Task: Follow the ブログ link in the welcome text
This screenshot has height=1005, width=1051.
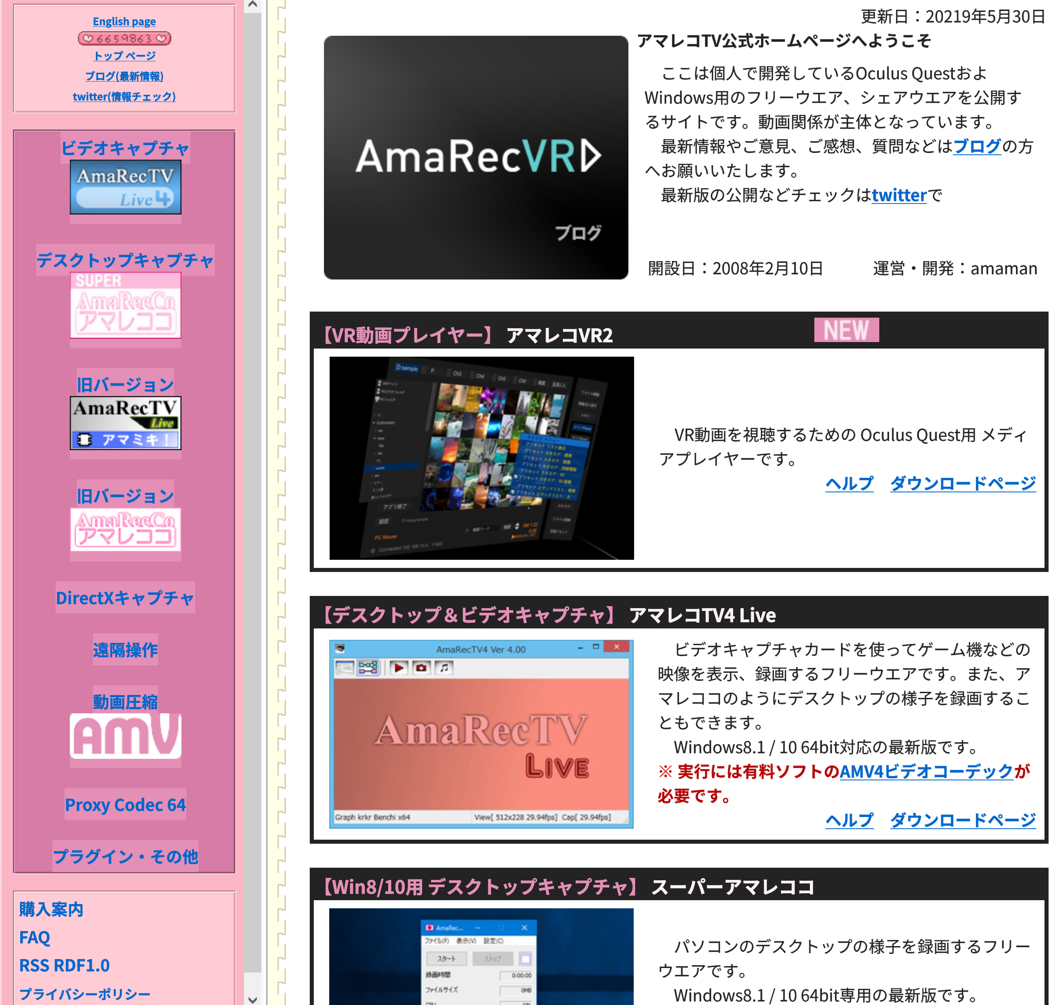Action: (977, 146)
